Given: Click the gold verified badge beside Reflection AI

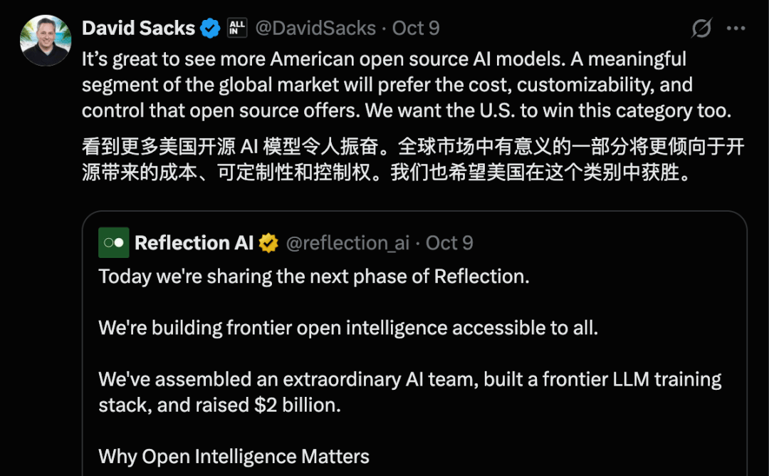Looking at the screenshot, I should (268, 243).
